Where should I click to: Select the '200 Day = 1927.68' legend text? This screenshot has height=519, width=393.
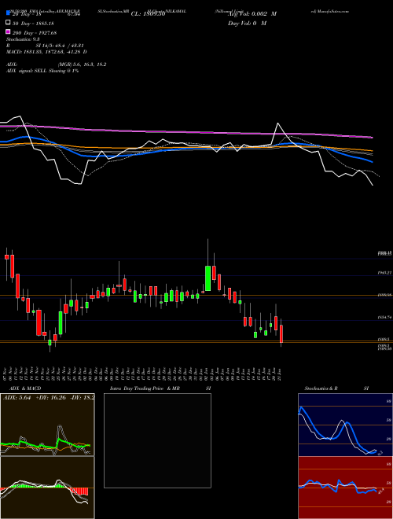tap(35, 33)
